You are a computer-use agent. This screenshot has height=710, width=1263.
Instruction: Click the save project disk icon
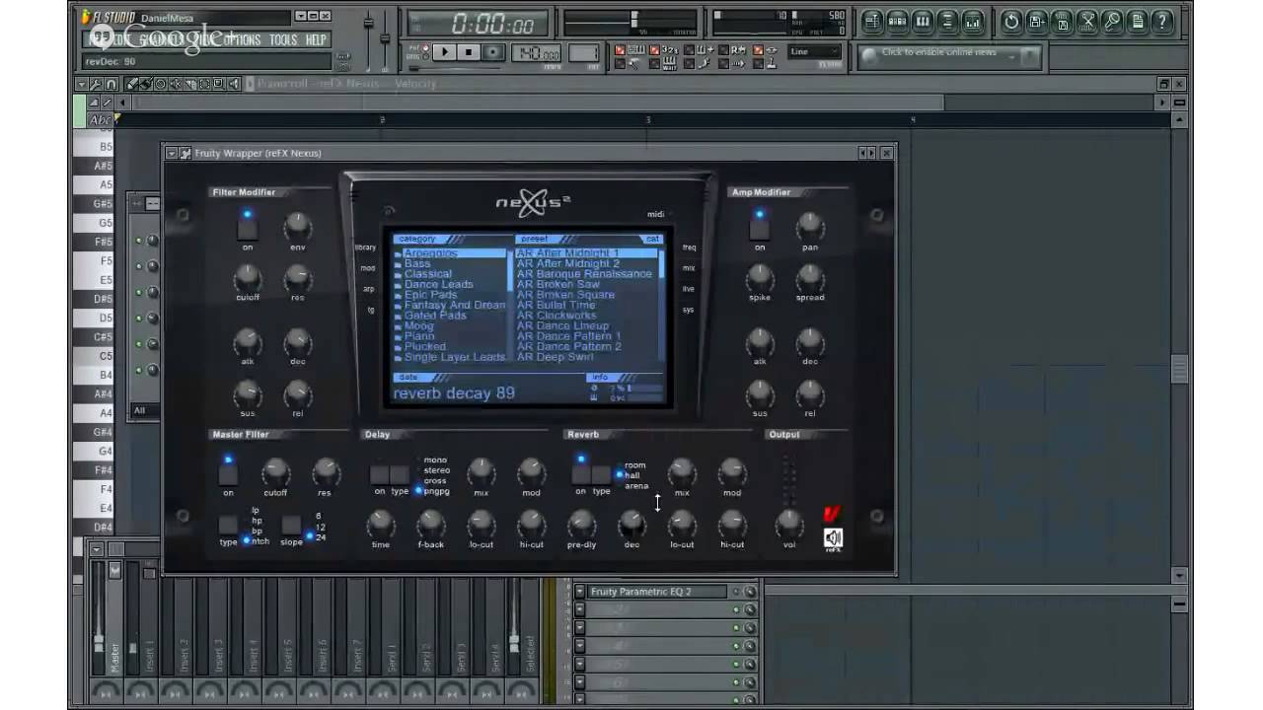(x=1037, y=21)
